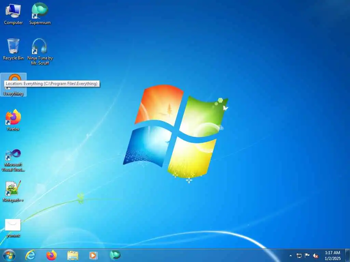Select the Ninja Tuna by Mr. Scruff shortcut
Image resolution: width=350 pixels, height=262 pixels.
click(40, 52)
